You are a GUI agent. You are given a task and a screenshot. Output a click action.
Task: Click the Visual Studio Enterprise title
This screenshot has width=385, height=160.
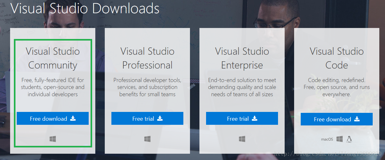point(242,58)
